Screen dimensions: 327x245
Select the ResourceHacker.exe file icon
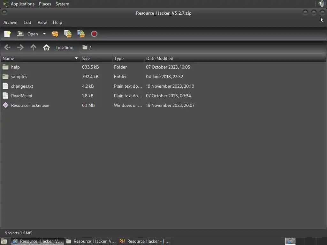click(6, 105)
